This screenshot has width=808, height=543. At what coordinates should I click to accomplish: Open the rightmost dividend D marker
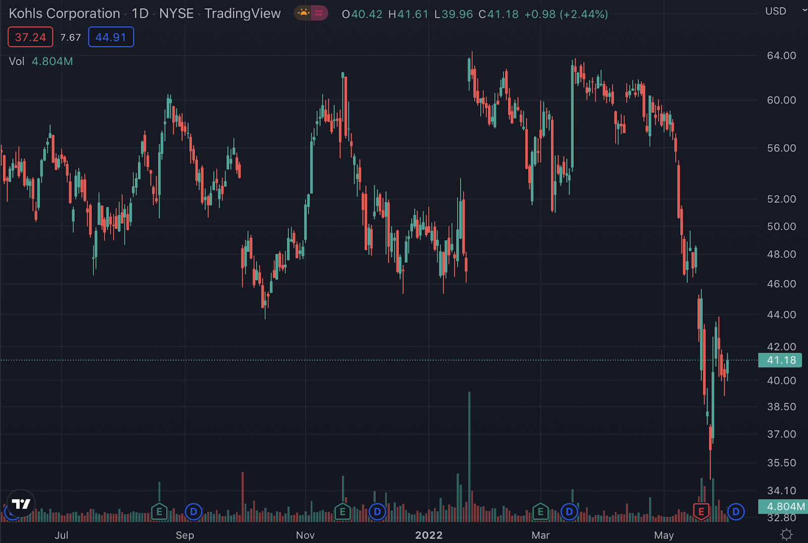point(736,512)
